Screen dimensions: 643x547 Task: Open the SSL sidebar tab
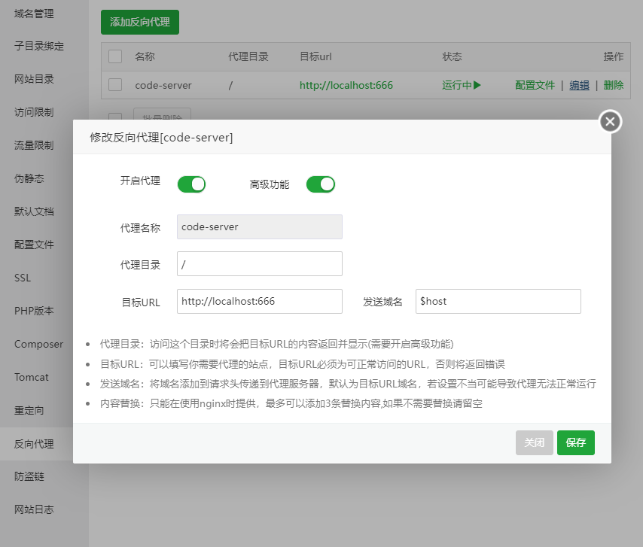pos(23,278)
